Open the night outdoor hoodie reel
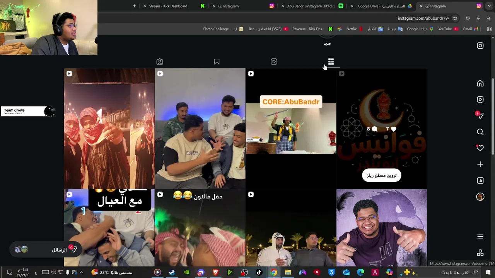495x278 pixels. pyautogui.click(x=291, y=228)
